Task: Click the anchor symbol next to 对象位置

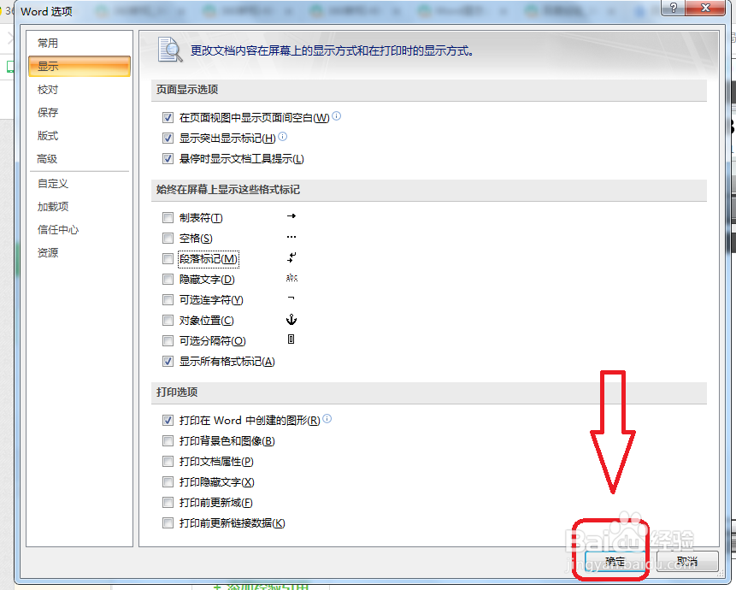Action: click(291, 320)
